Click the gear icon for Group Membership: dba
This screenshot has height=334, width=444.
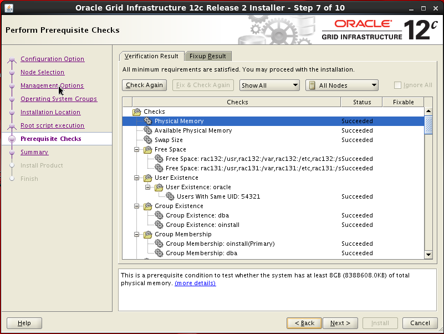click(159, 253)
